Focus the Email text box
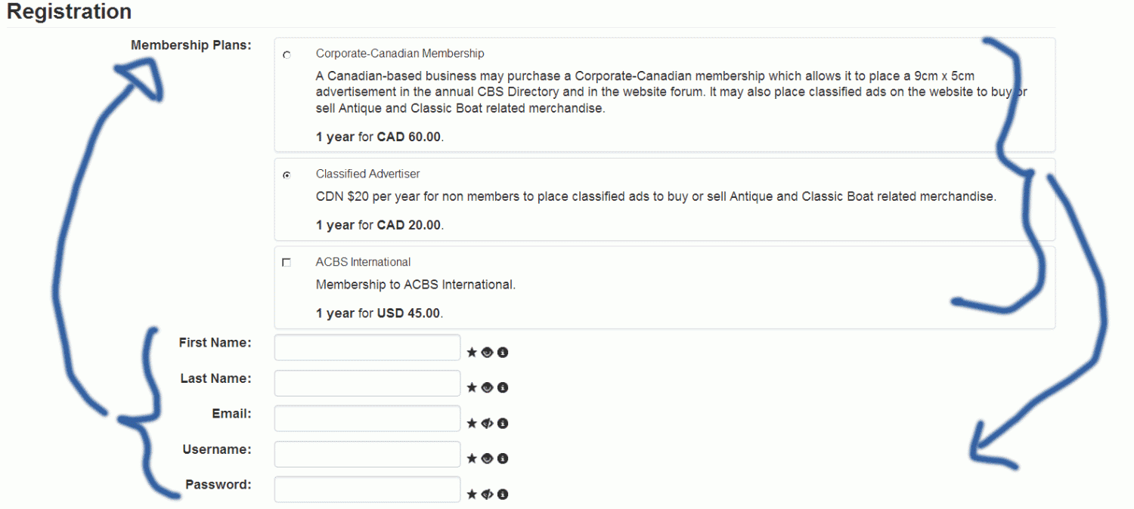 (x=367, y=418)
